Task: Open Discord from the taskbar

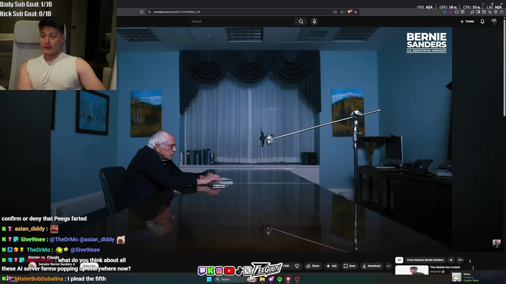Action: tap(271, 279)
